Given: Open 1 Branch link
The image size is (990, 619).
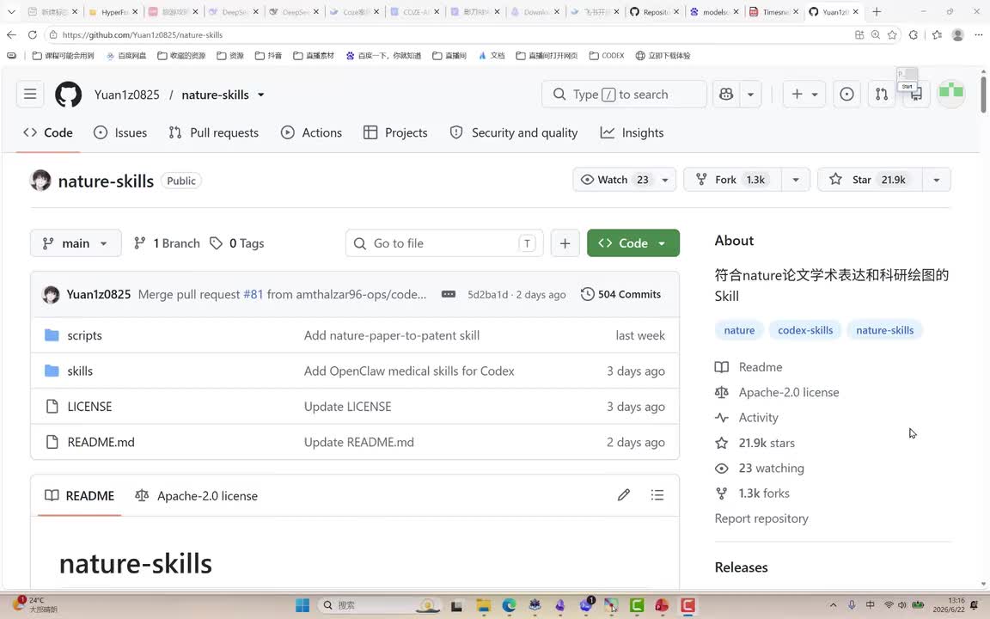Looking at the screenshot, I should click(167, 243).
